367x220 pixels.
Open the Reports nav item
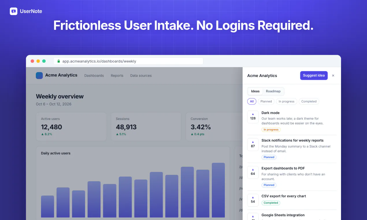[x=117, y=76]
